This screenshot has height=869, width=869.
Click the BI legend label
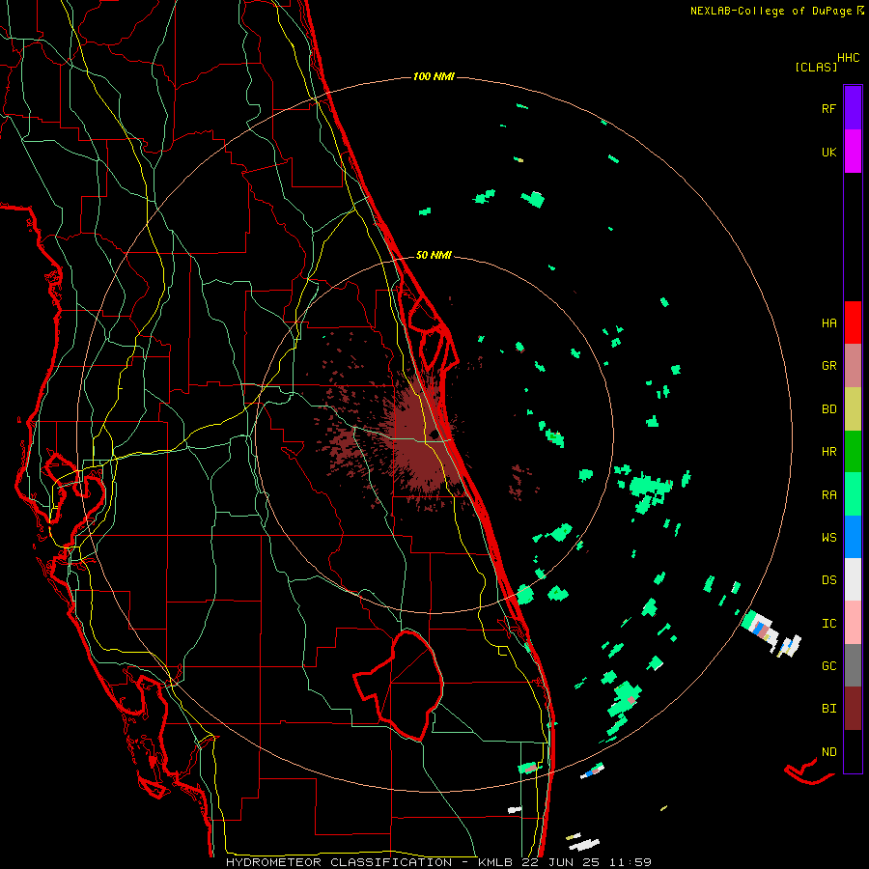tap(828, 709)
